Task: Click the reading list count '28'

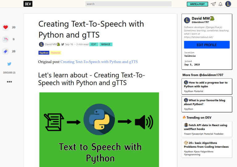Action: click(14, 51)
